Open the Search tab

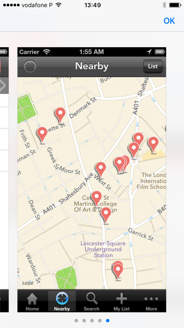pyautogui.click(x=91, y=302)
